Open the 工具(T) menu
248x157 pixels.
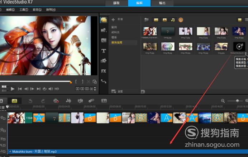(x=24, y=10)
